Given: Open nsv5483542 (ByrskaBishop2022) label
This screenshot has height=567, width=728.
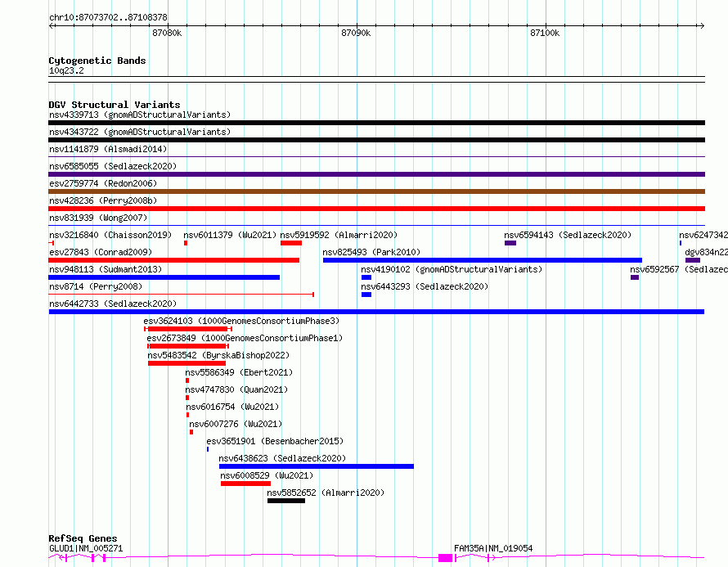Looking at the screenshot, I should 218,355.
